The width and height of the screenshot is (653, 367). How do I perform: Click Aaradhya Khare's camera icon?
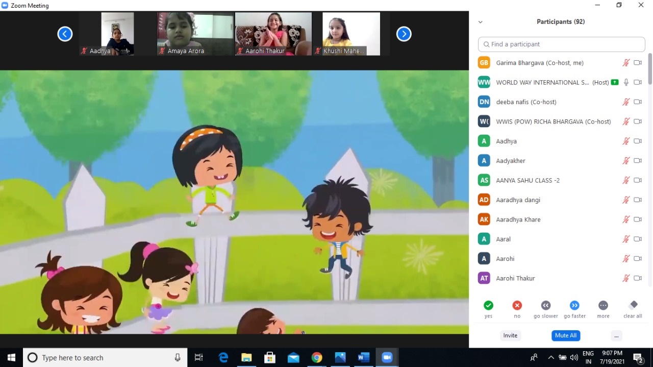pyautogui.click(x=638, y=219)
